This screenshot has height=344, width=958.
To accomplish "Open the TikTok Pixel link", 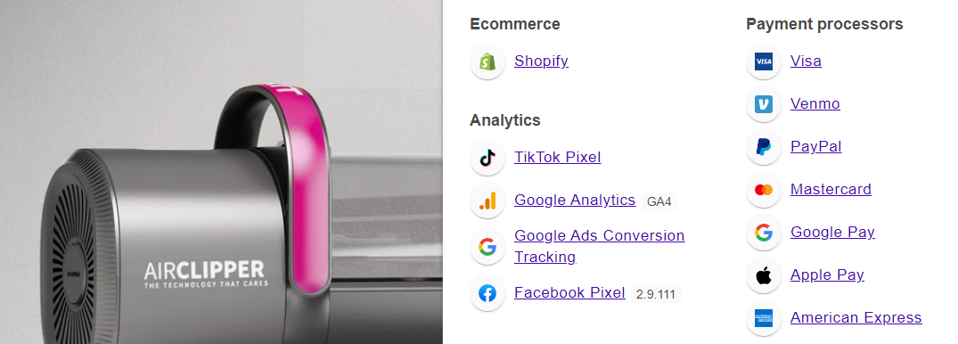I will [x=558, y=158].
